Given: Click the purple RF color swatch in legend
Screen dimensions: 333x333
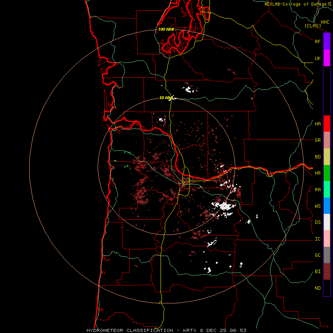Looking at the screenshot, I should [x=327, y=41].
